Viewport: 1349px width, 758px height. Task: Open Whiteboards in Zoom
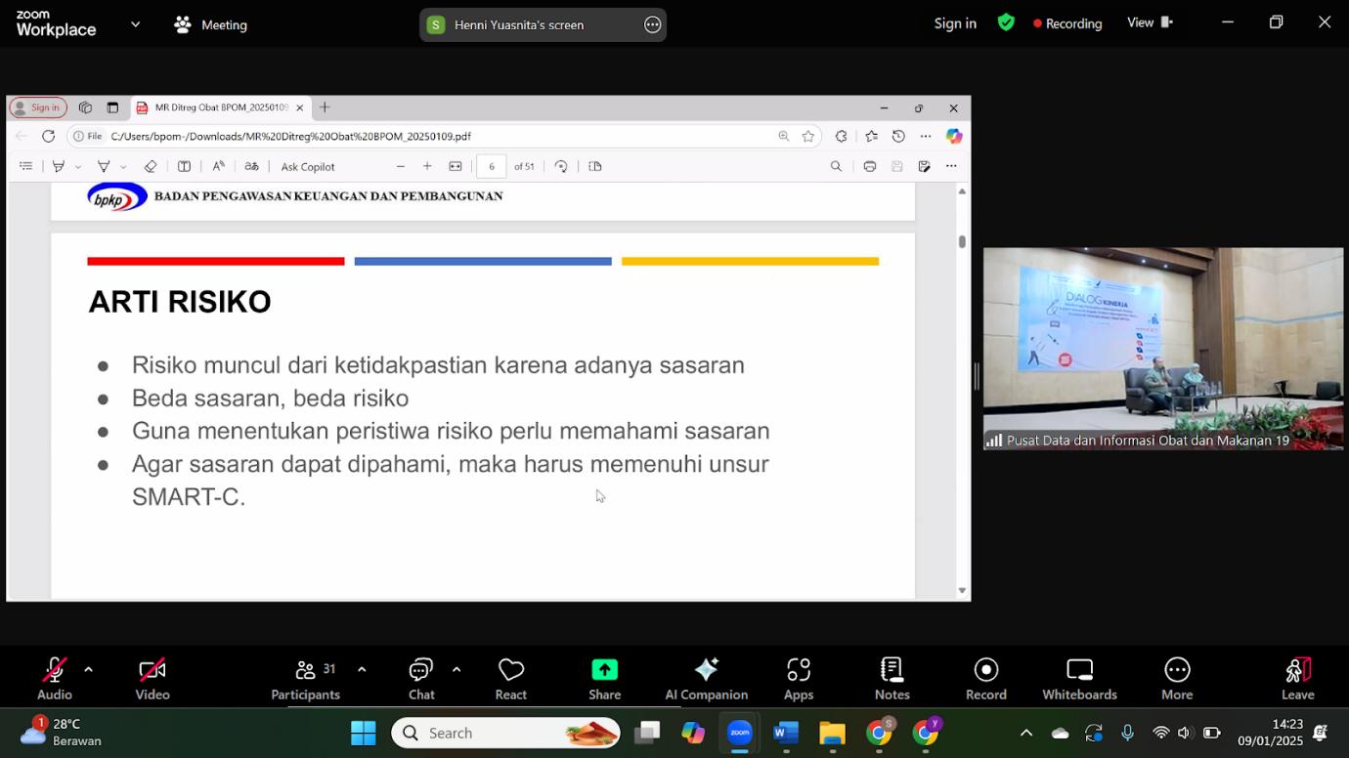click(x=1079, y=679)
